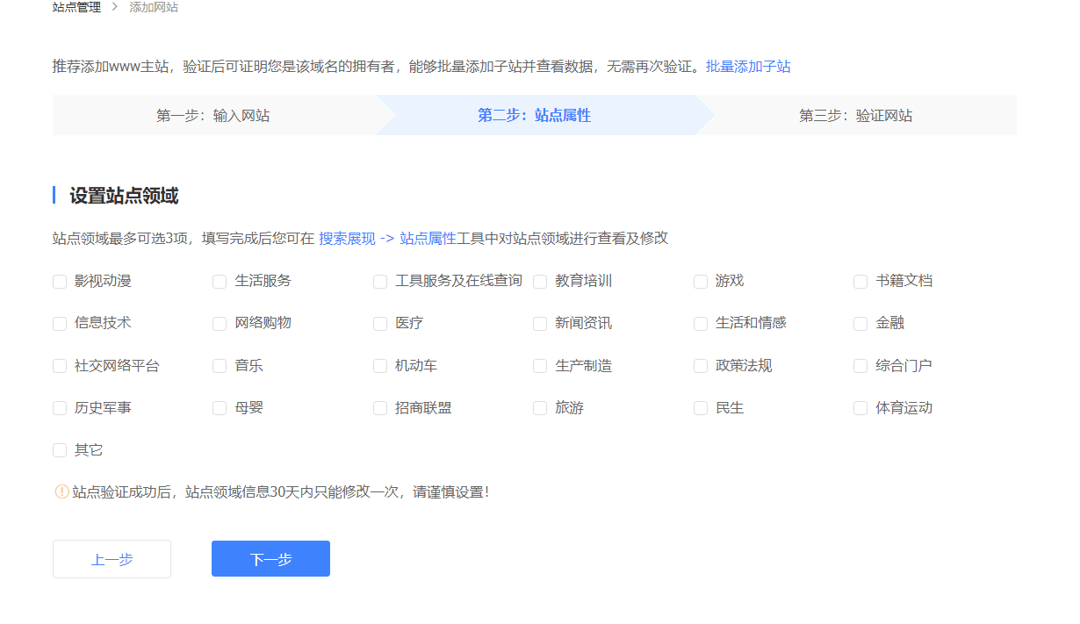The width and height of the screenshot is (1080, 624).
Task: Enable the 体育运动 checkbox
Action: pos(860,407)
